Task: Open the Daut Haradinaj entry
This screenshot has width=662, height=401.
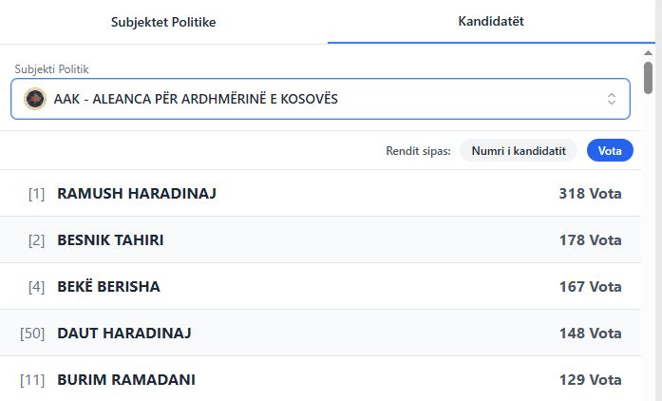Action: pos(124,334)
